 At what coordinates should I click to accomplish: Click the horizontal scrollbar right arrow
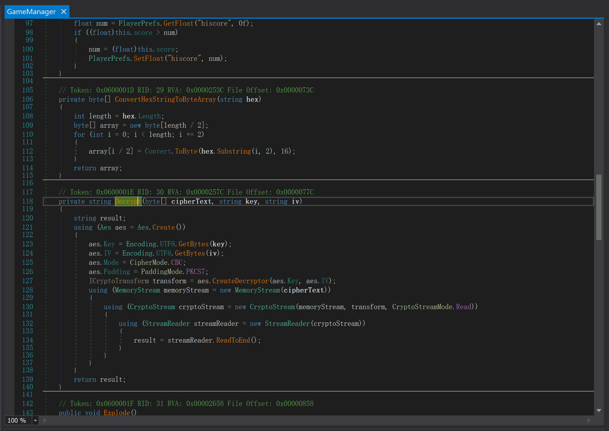589,421
